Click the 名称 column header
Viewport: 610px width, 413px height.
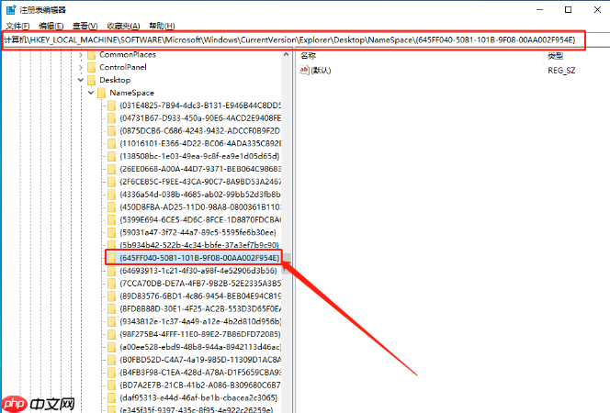(308, 56)
